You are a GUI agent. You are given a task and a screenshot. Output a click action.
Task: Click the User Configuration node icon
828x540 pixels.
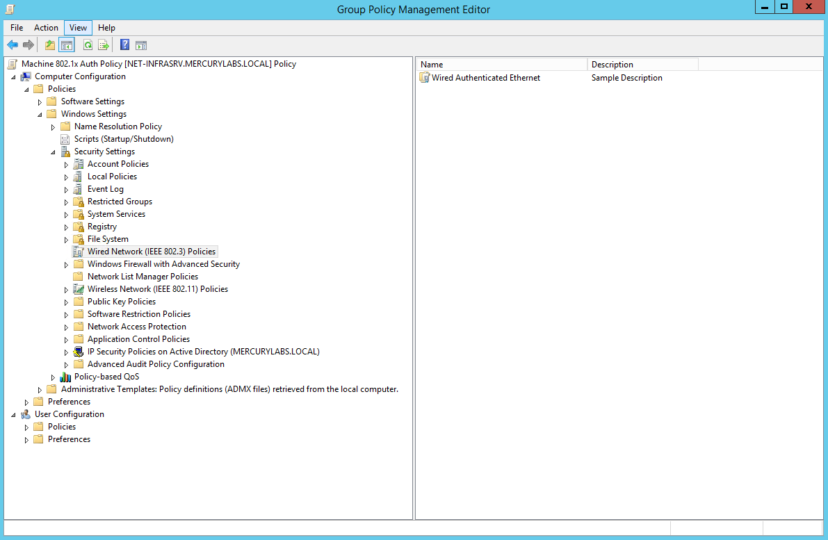(25, 414)
